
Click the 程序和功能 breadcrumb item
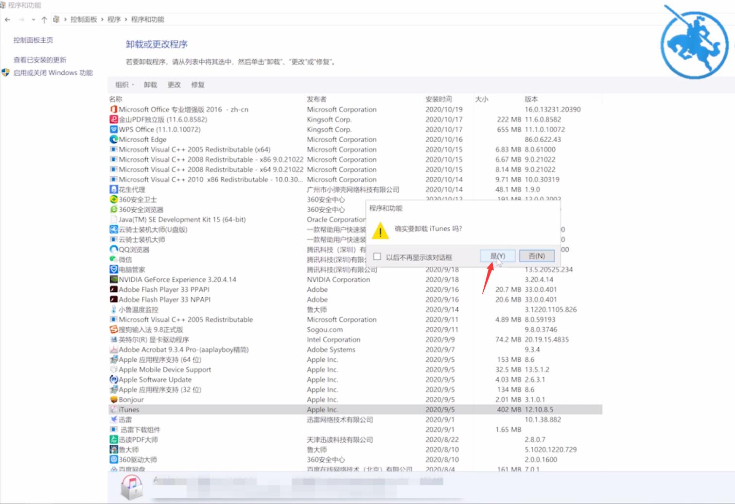(148, 19)
